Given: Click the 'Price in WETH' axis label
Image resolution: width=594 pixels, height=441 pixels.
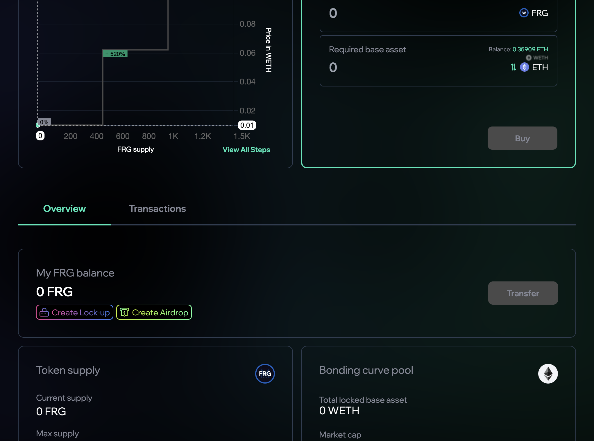Looking at the screenshot, I should (x=269, y=50).
